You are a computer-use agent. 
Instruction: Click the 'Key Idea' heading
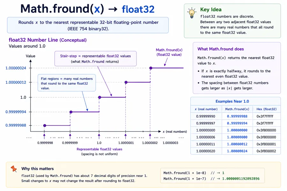[x=211, y=10]
